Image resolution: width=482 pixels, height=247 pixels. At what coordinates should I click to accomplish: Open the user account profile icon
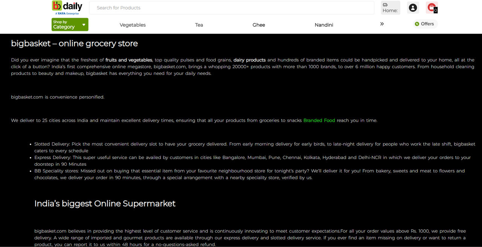point(413,8)
